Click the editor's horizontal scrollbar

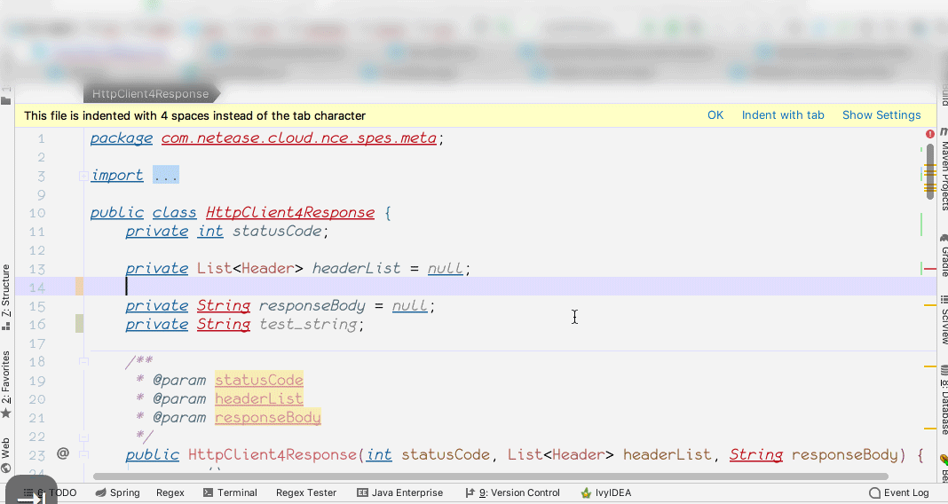(491, 476)
